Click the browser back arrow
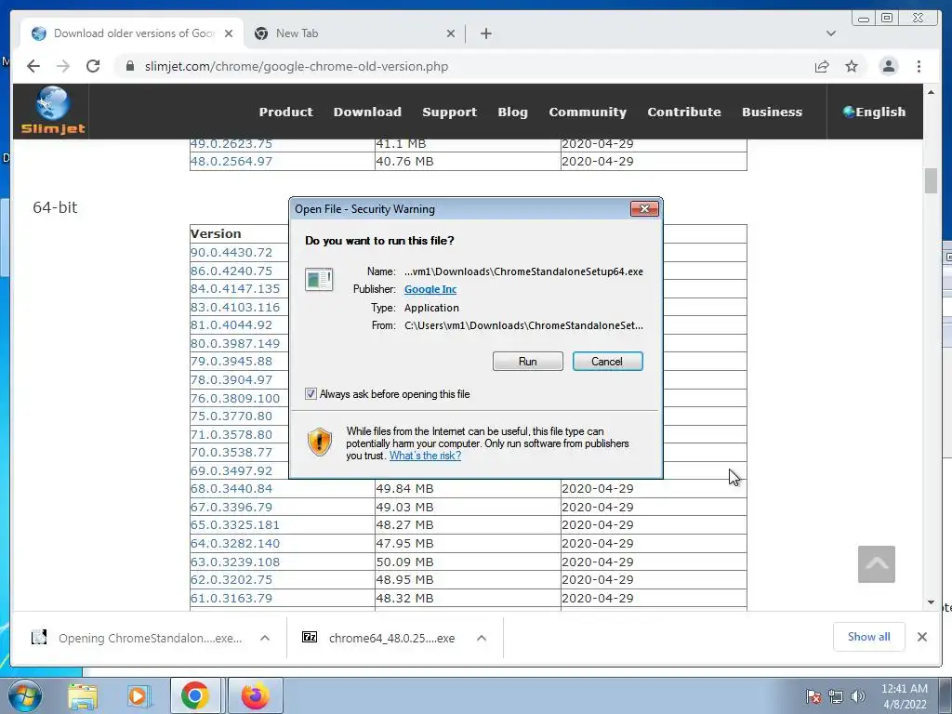The width and height of the screenshot is (952, 714). tap(33, 66)
